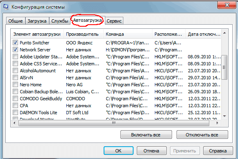Open the Загрузка tab
This screenshot has height=159, width=238.
[37, 21]
